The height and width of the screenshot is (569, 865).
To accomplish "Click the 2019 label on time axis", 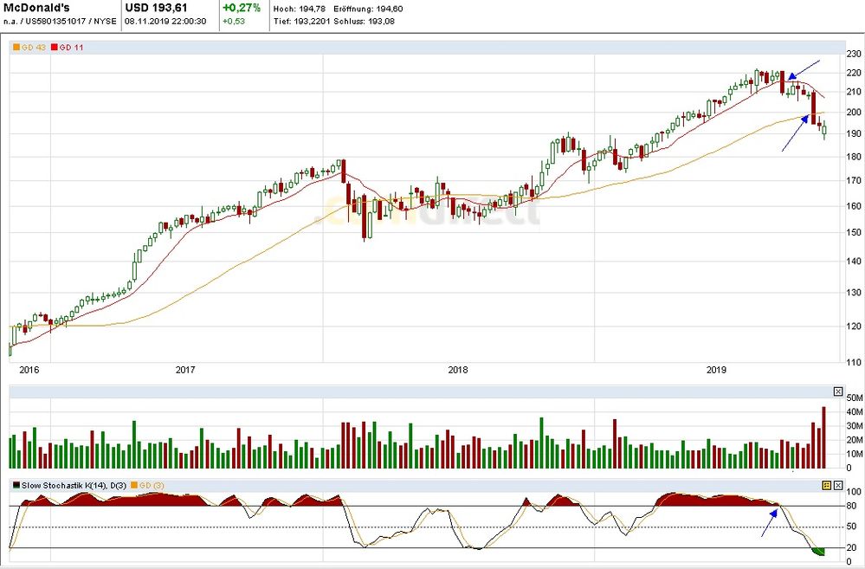I will (717, 370).
